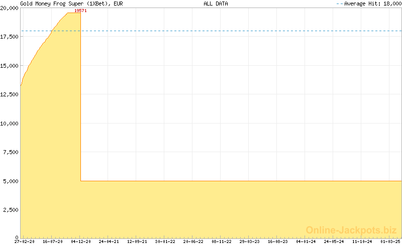Click the 24-05-24 date label

click(x=334, y=241)
